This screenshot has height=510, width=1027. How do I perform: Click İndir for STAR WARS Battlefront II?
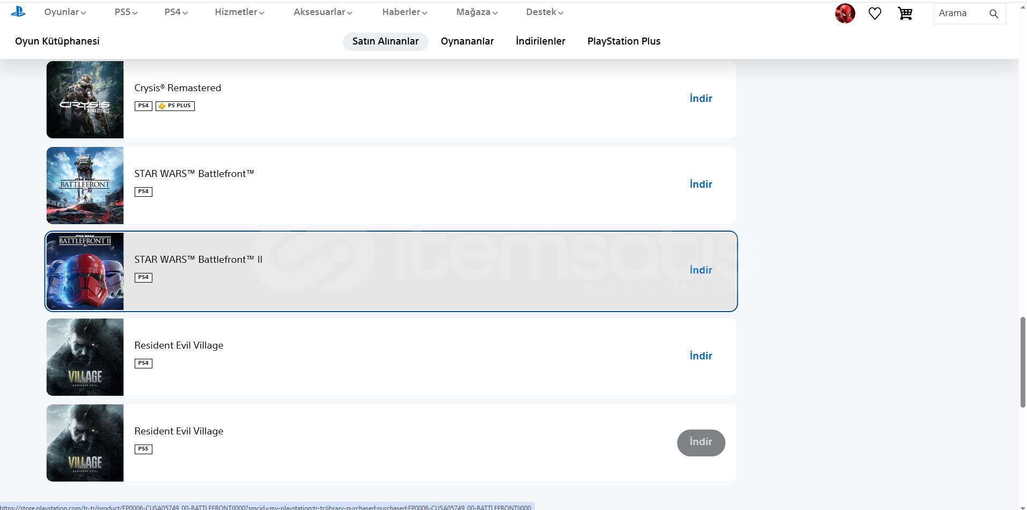coord(701,270)
